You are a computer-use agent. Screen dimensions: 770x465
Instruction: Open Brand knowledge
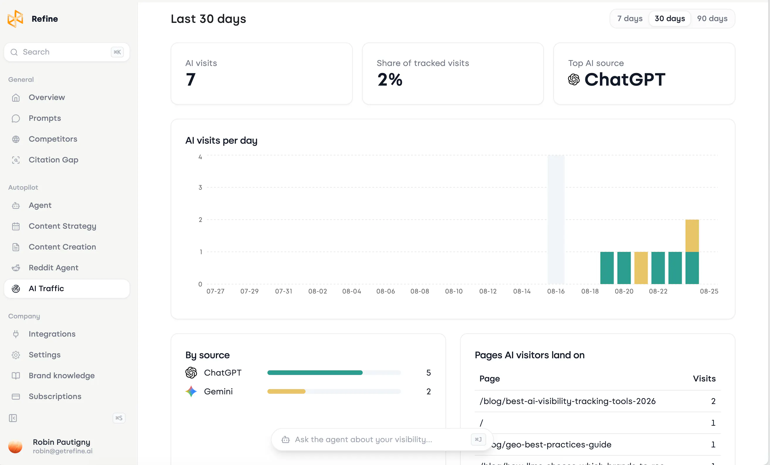[67, 376]
